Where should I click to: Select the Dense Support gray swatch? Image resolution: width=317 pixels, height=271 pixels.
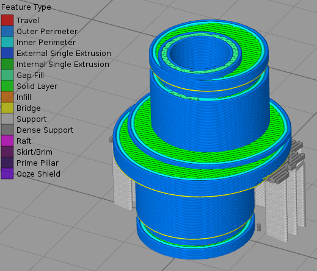tap(7, 130)
